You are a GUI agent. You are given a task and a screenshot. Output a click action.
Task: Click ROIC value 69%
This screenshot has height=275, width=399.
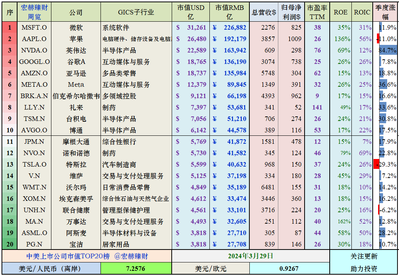pos(365,153)
